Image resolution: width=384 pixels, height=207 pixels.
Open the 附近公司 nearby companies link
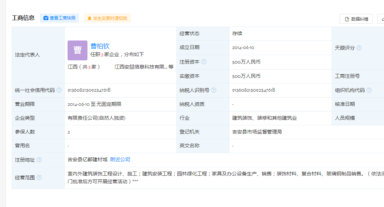tap(120, 160)
